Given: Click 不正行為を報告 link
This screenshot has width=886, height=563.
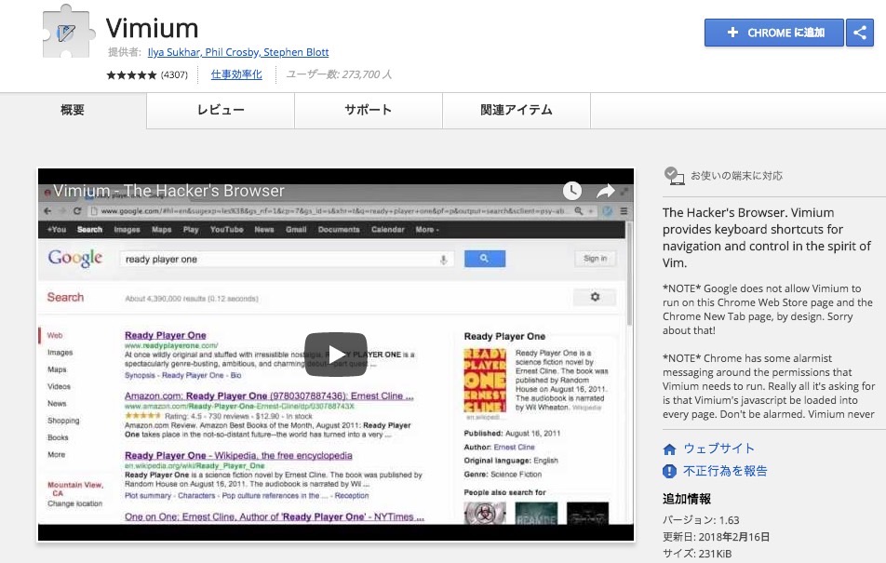Looking at the screenshot, I should click(x=725, y=471).
